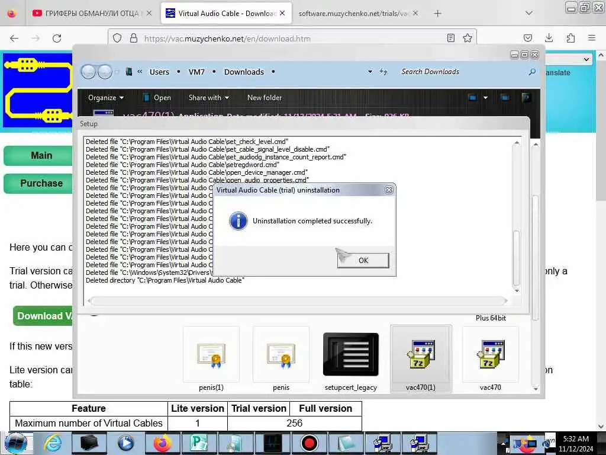Expand the Share with dropdown

point(209,98)
